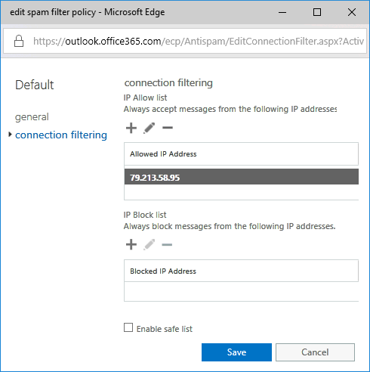Viewport: 370px width, 372px height.
Task: Click the Allowed IP Address column header
Action: click(x=241, y=154)
